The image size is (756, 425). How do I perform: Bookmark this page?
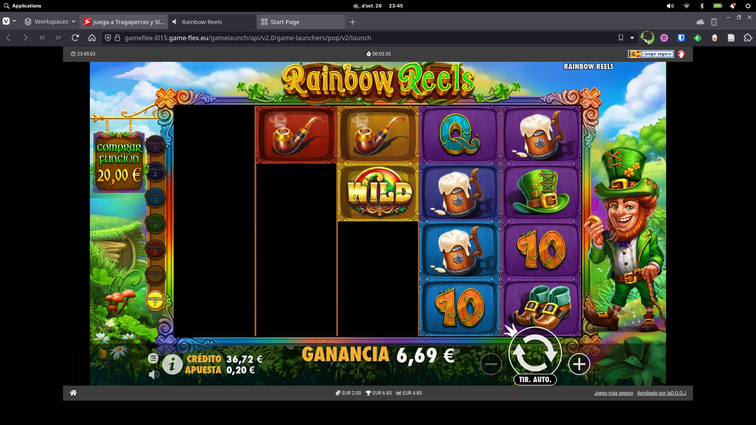coord(621,38)
